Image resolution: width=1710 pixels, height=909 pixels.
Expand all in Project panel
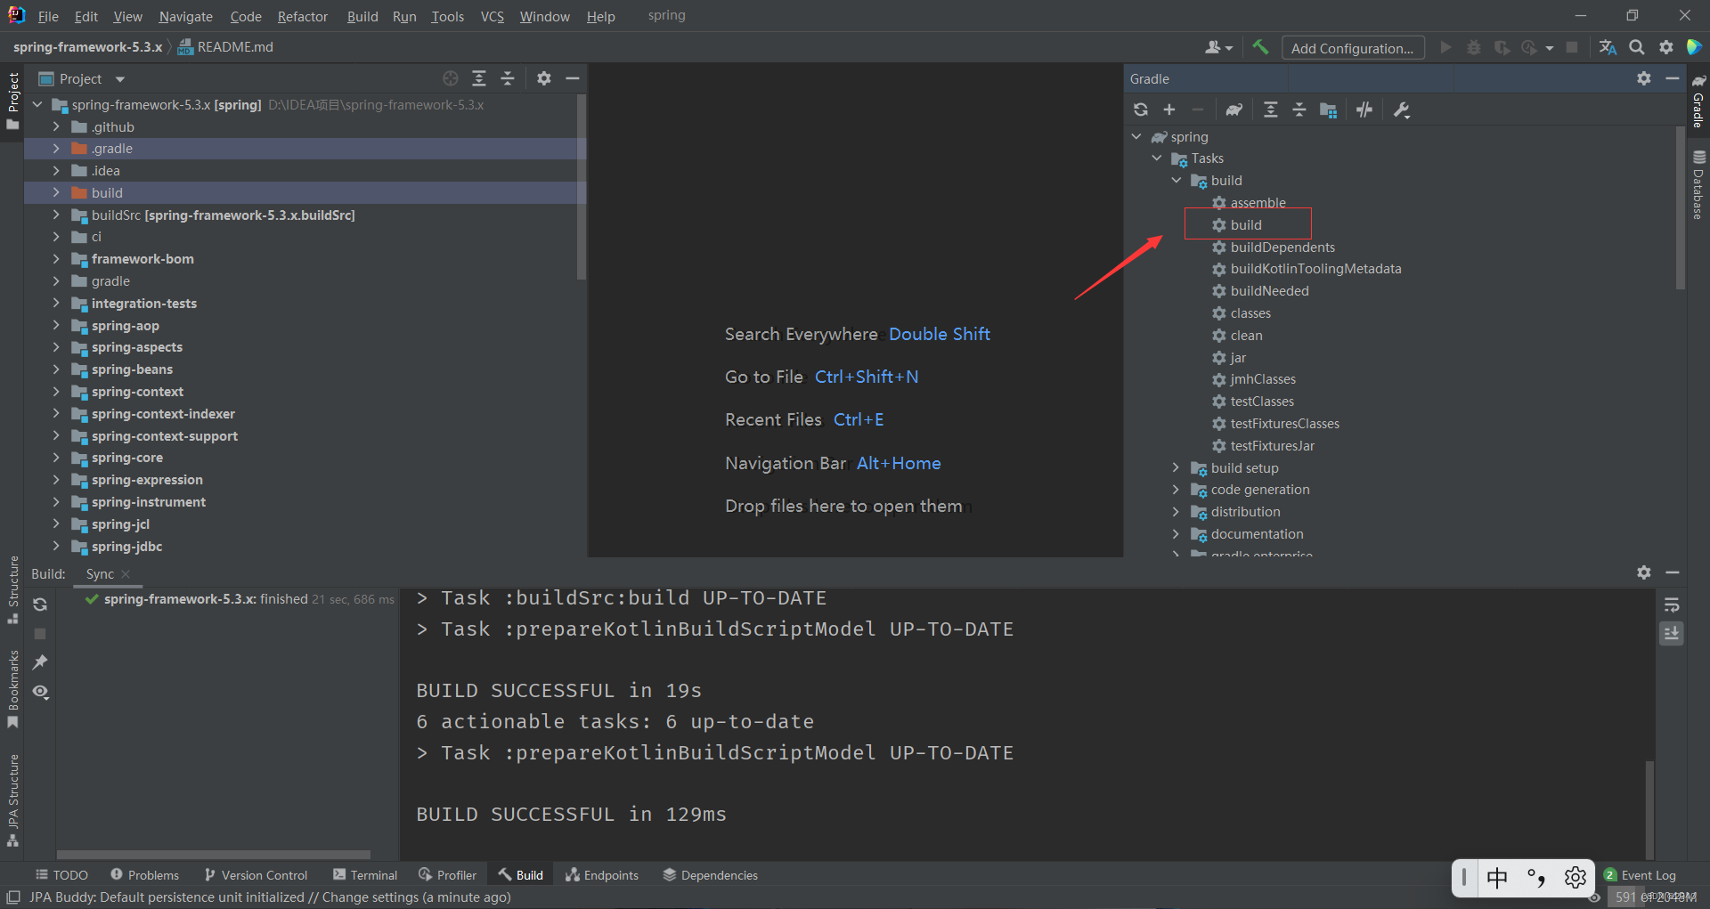tap(479, 78)
